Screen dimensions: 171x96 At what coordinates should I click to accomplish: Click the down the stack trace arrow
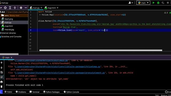2,67
